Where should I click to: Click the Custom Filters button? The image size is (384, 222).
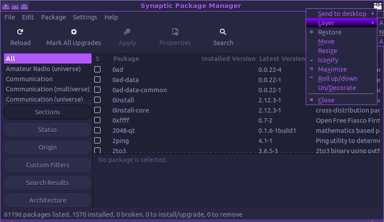pos(47,165)
